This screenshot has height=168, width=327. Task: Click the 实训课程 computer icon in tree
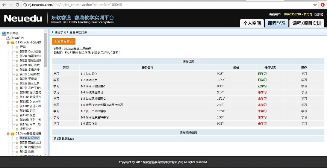tap(4, 33)
